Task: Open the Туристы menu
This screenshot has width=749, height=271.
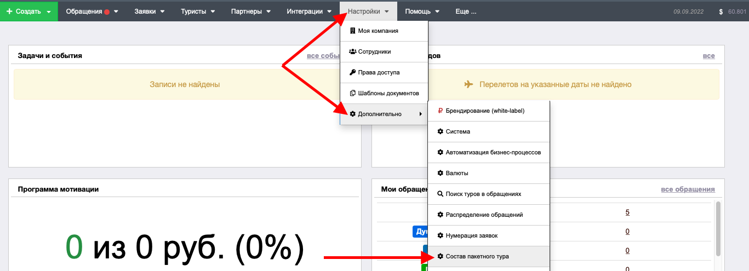Action: (198, 11)
